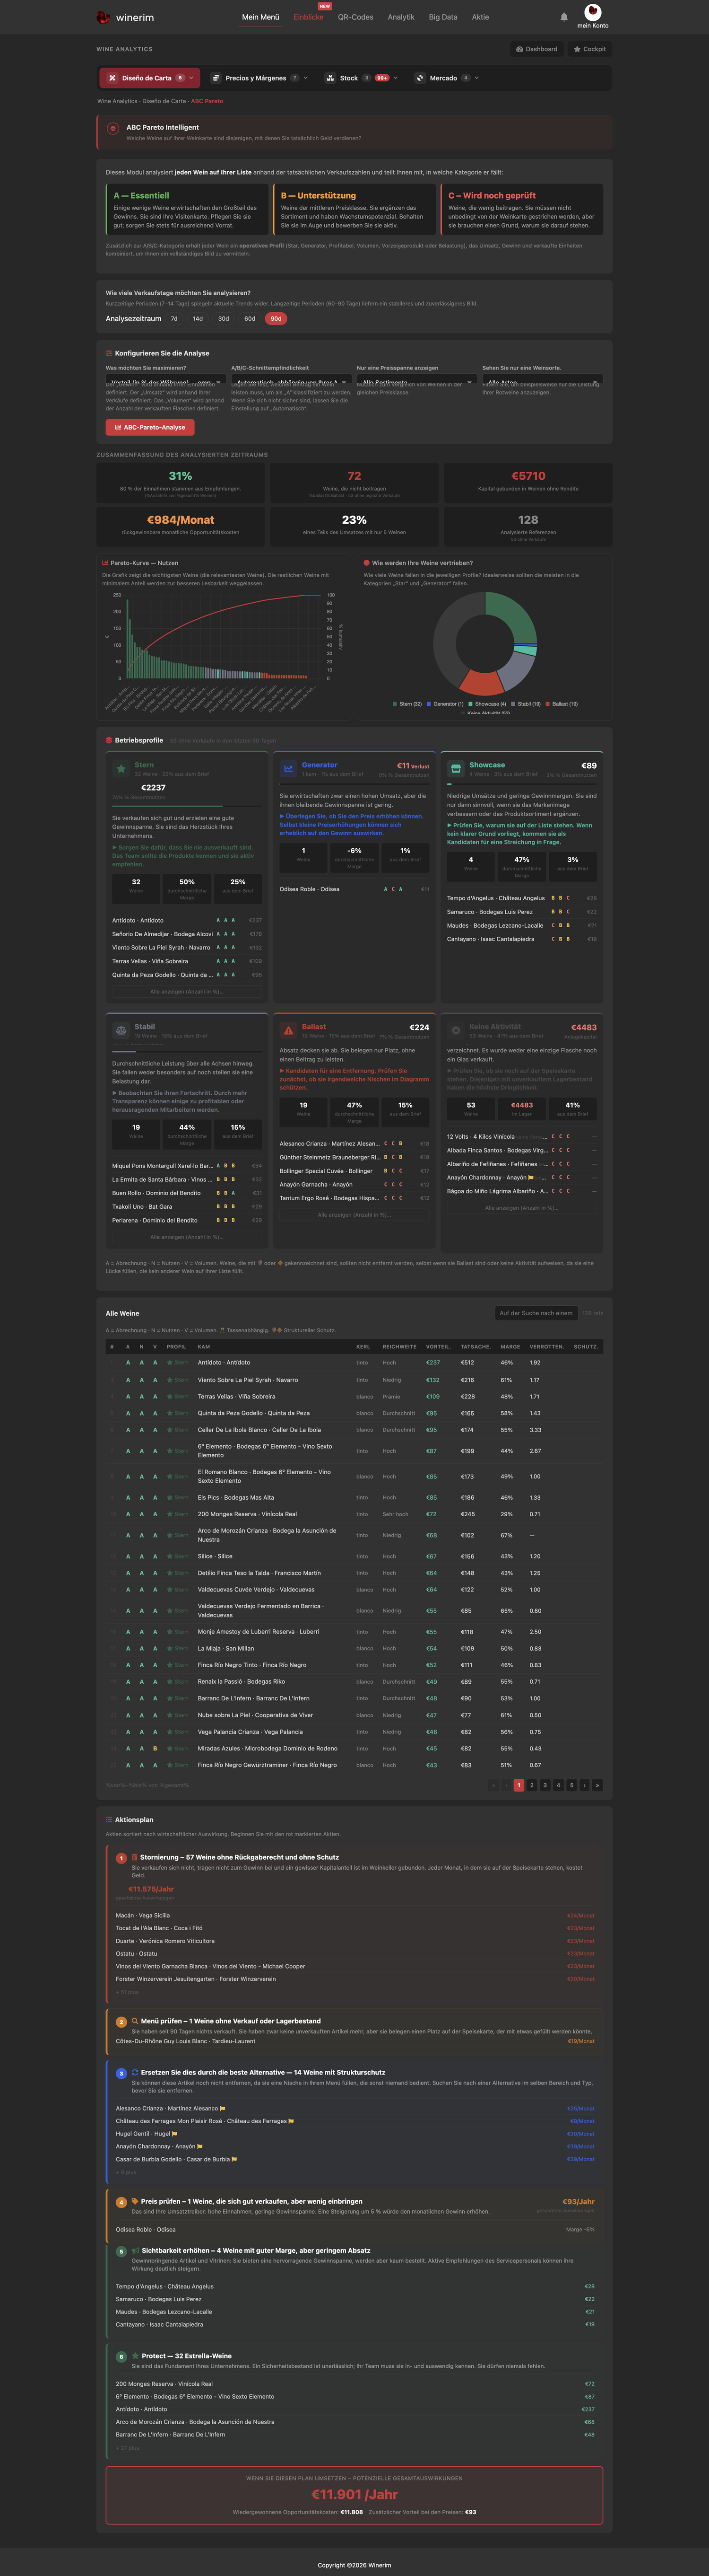Choose the 7d analysis period
This screenshot has width=709, height=2576.
(x=174, y=319)
